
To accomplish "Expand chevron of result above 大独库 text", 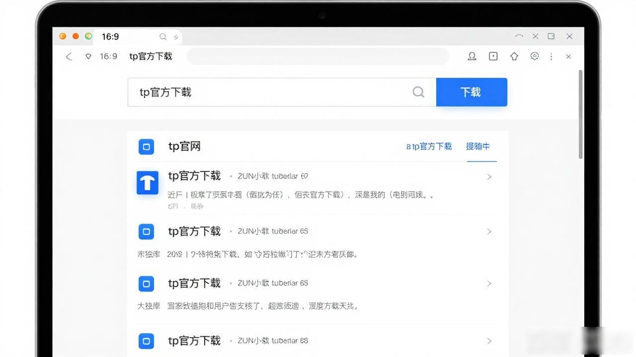I will [489, 284].
